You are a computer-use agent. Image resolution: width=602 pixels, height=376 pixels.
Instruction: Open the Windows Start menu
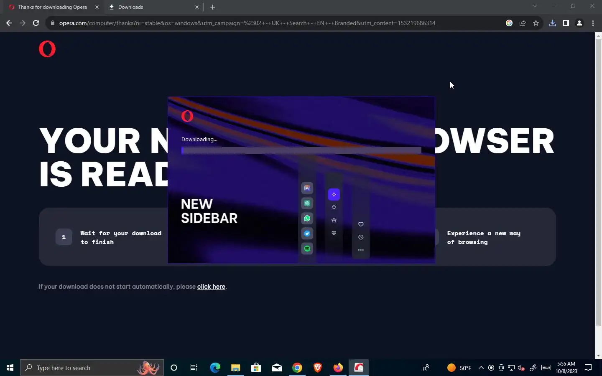(10, 368)
